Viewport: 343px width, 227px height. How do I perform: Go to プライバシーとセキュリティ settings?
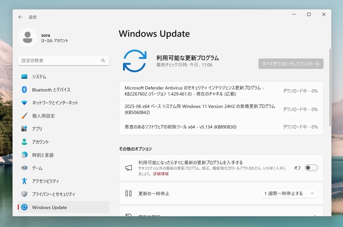tap(64, 194)
